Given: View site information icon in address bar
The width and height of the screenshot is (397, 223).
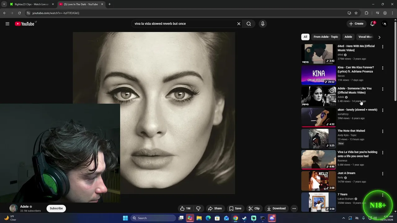Looking at the screenshot, I should pos(28,13).
